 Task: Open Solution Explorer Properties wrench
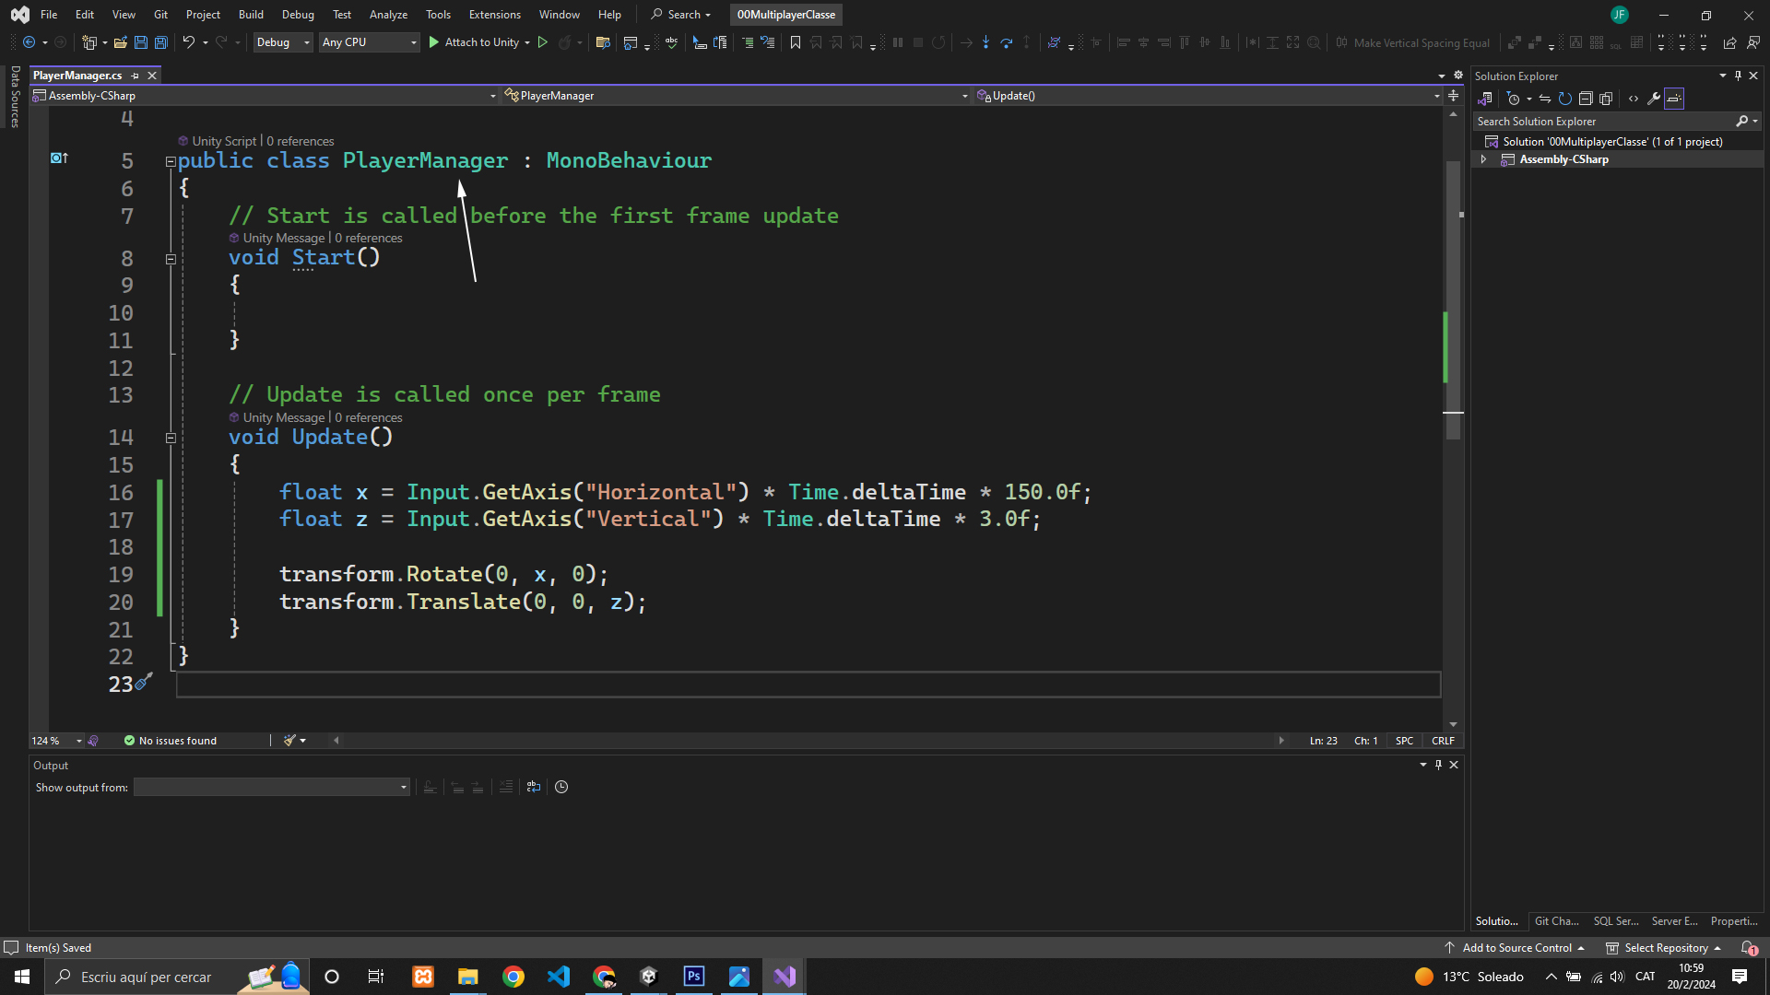1654,99
